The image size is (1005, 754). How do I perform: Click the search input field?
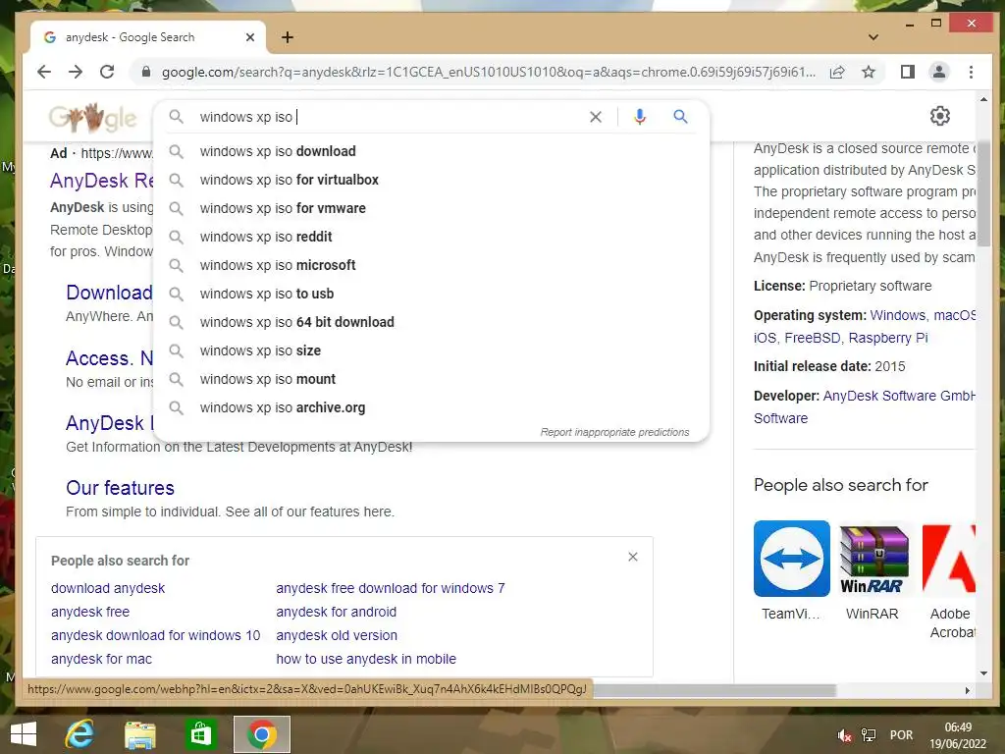click(x=388, y=117)
